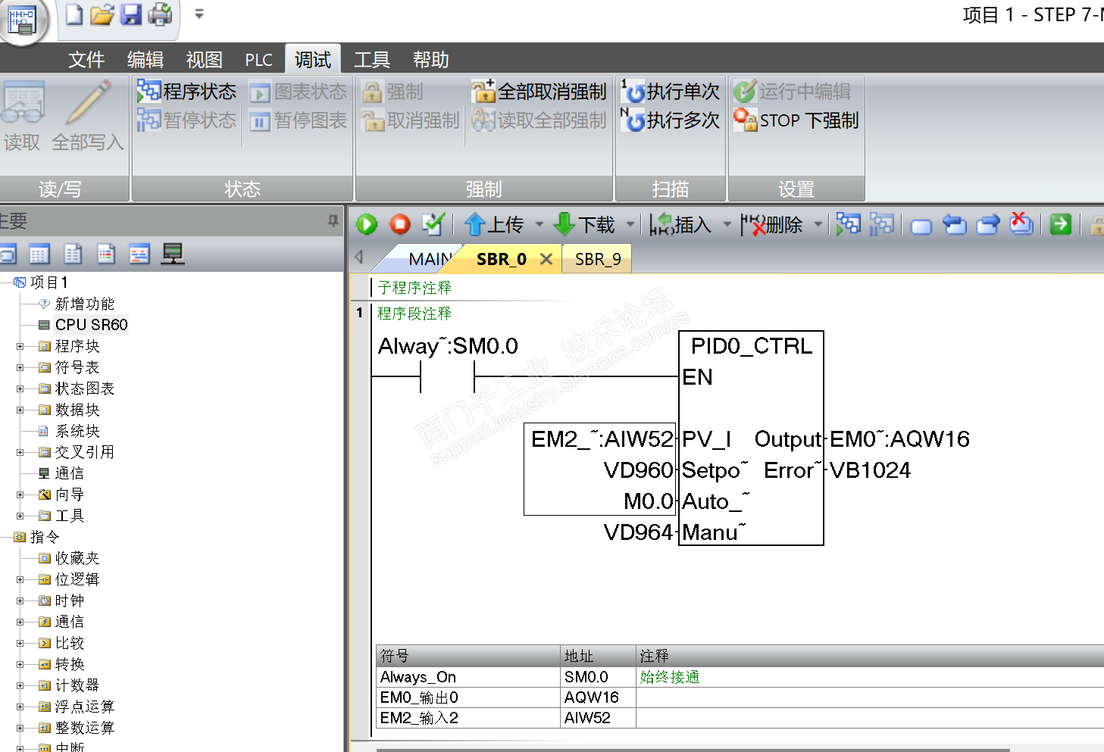Open a project with the folder icon
Viewport: 1104px width, 752px height.
(102, 14)
